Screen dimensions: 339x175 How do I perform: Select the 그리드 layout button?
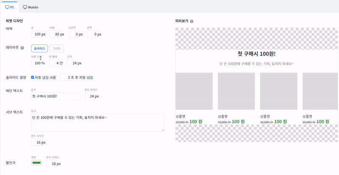(x=57, y=49)
